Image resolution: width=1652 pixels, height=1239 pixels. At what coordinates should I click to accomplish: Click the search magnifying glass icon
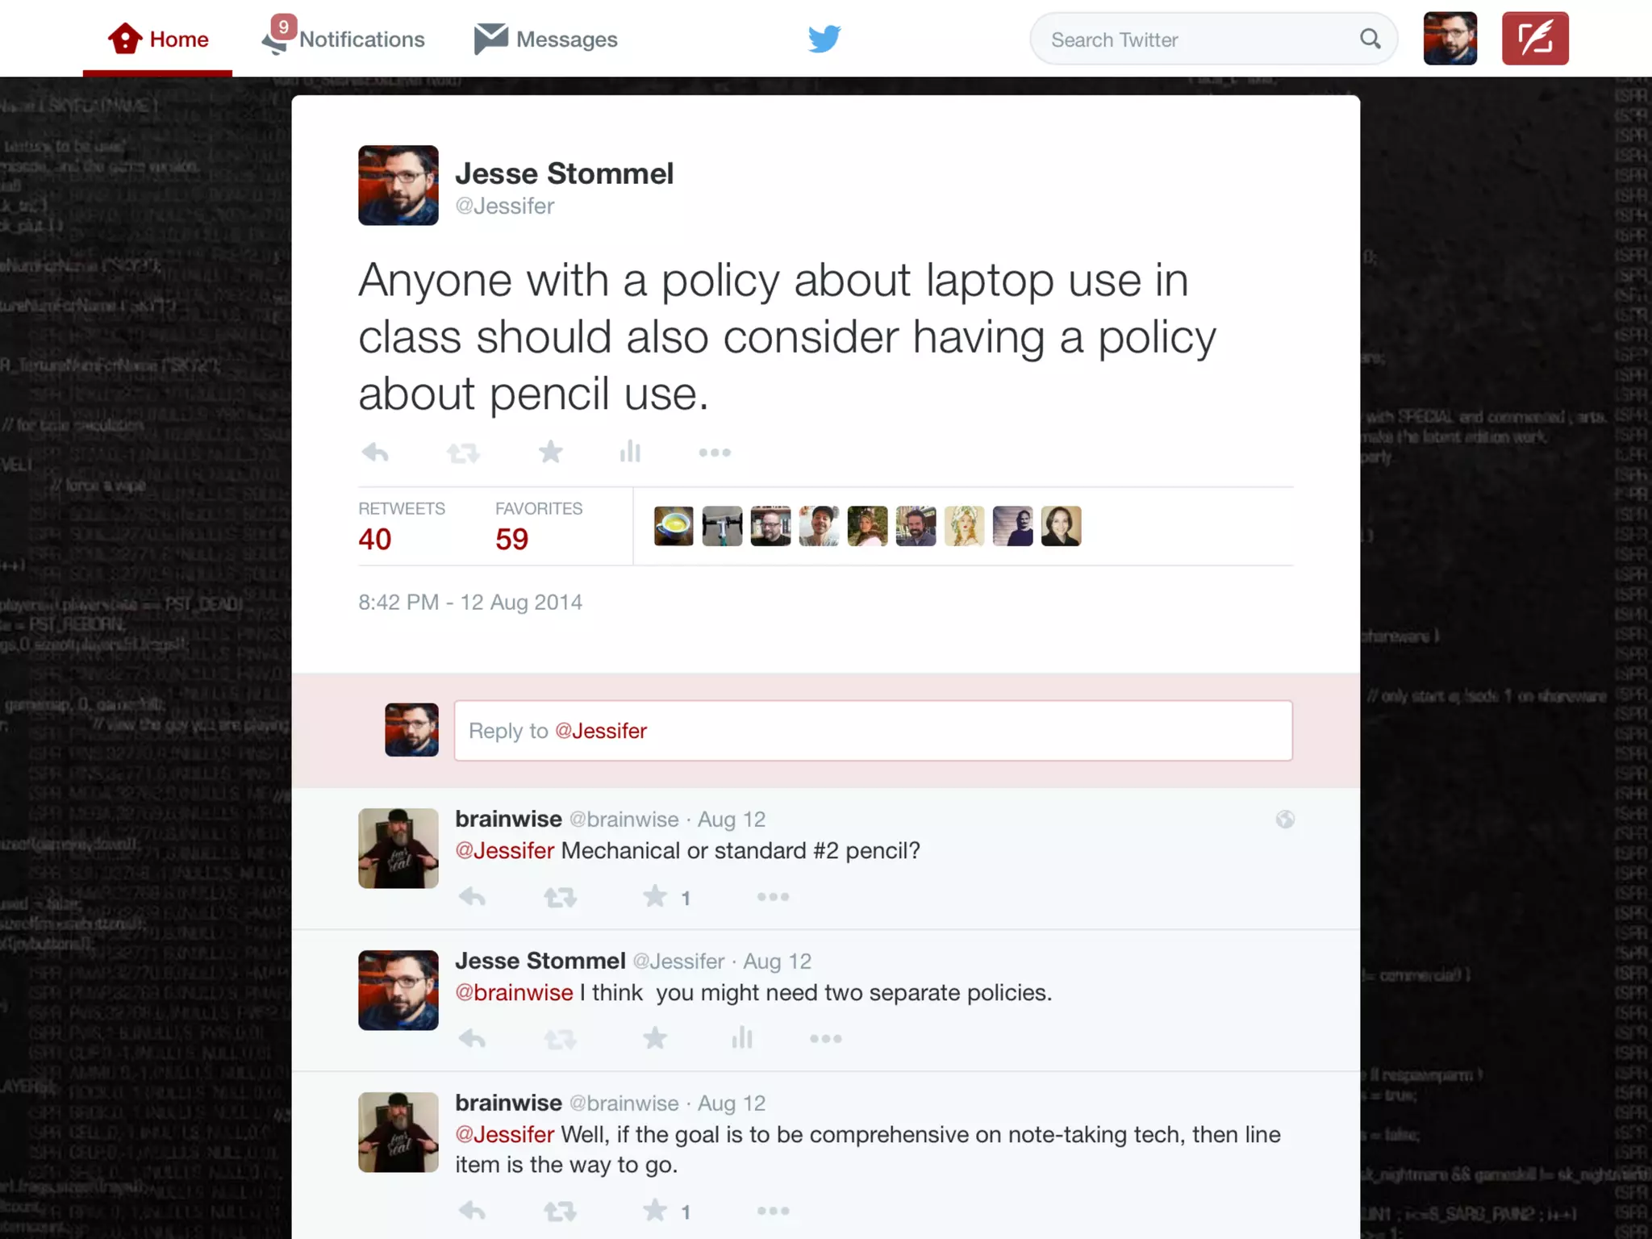coord(1370,39)
